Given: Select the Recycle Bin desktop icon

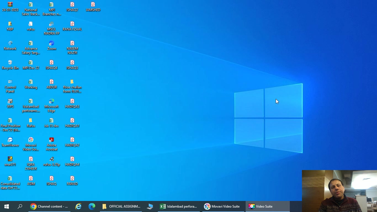Looking at the screenshot, I should click(x=10, y=65).
